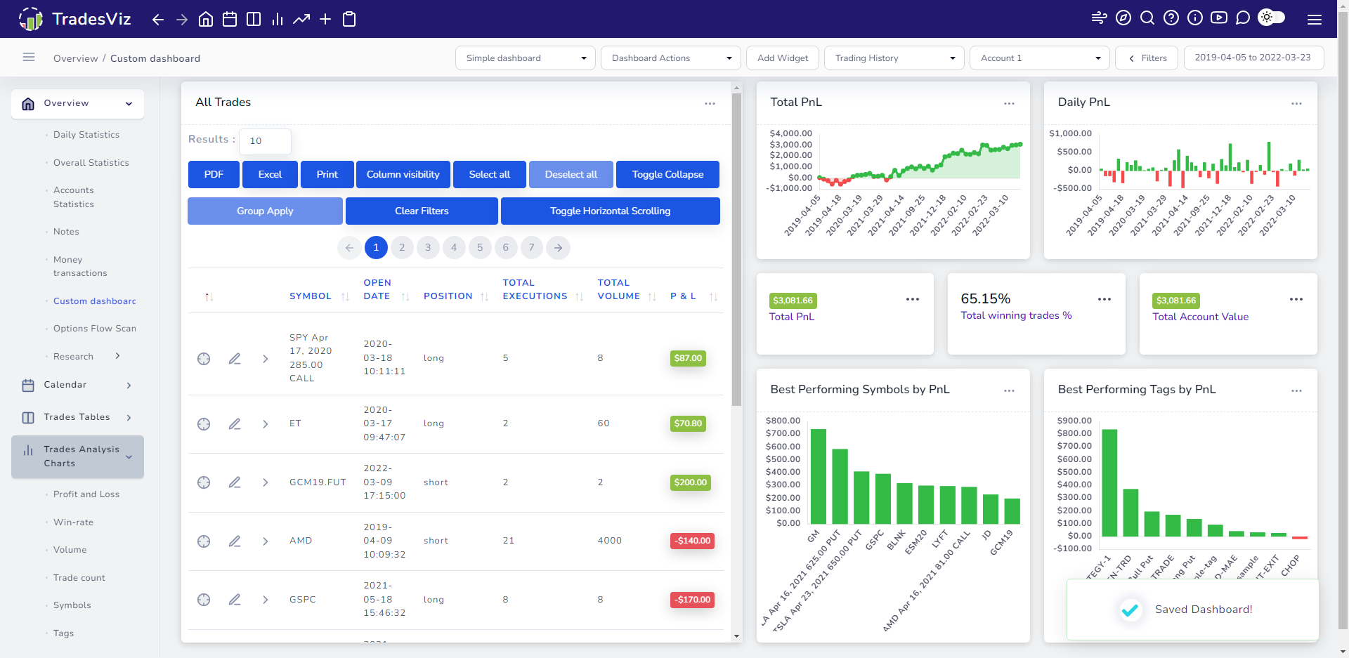
Task: Collapse sidebar using hamburger icon near breadcrumb
Action: (29, 57)
